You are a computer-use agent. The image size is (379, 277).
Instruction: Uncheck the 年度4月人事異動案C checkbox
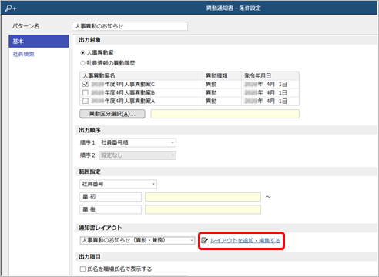pos(86,84)
